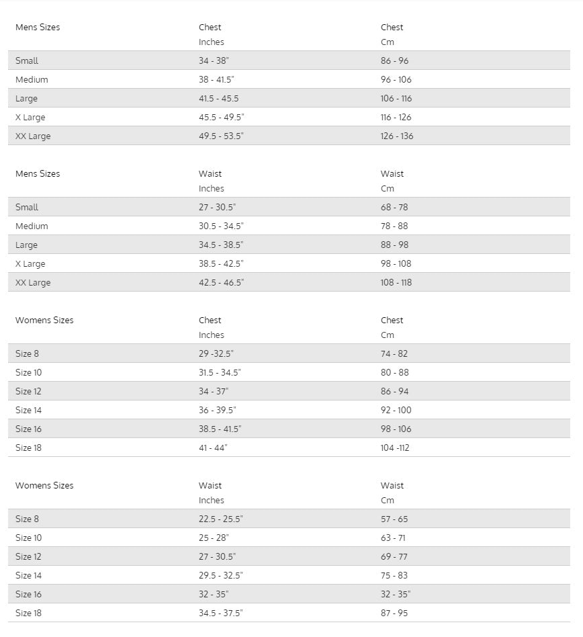Select the 42.5 - 46.5" XX Large waist value
This screenshot has height=637, width=583.
tap(221, 282)
